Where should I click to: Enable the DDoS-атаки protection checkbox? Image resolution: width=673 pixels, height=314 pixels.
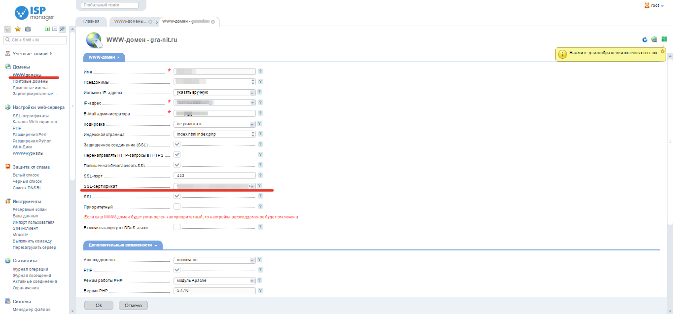[177, 227]
